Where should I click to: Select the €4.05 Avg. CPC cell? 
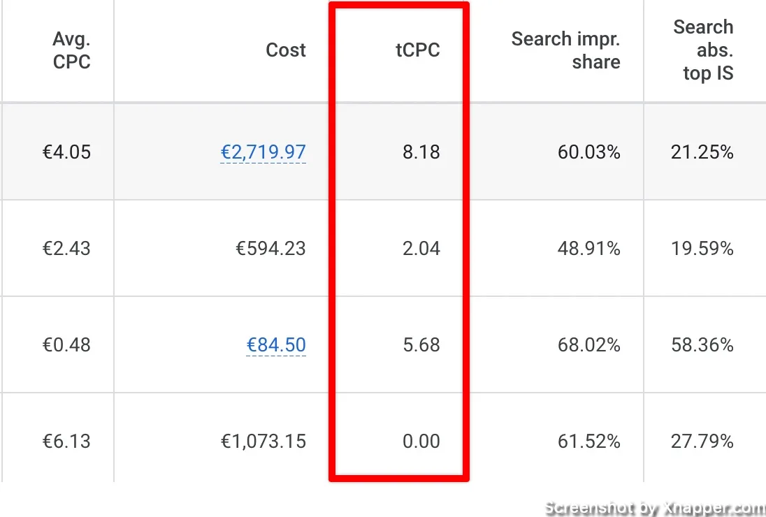pos(66,152)
